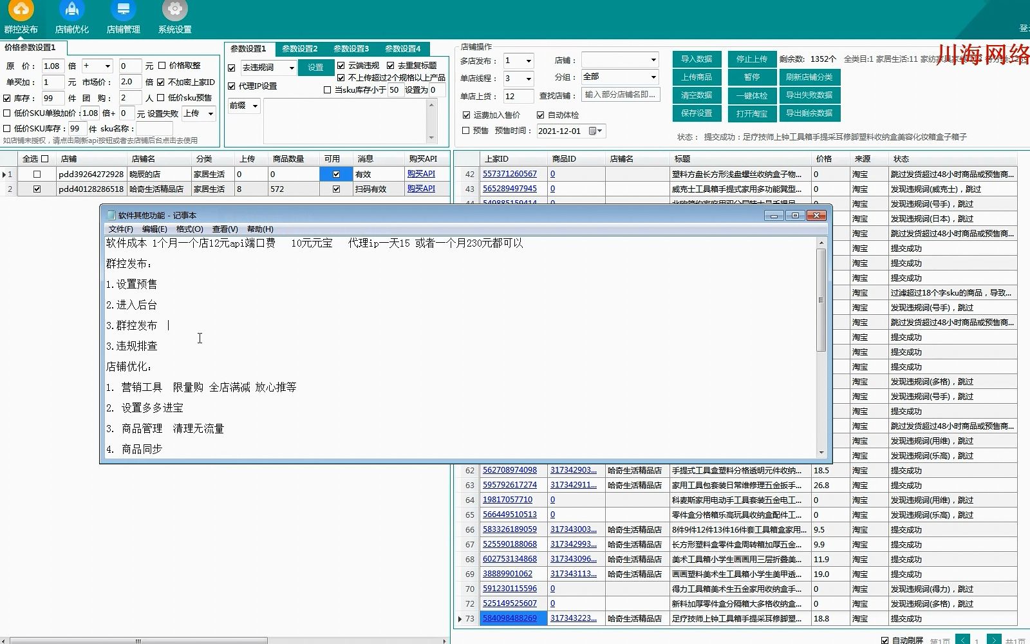Click the 单店上货 input field
This screenshot has height=644, width=1030.
tap(518, 96)
